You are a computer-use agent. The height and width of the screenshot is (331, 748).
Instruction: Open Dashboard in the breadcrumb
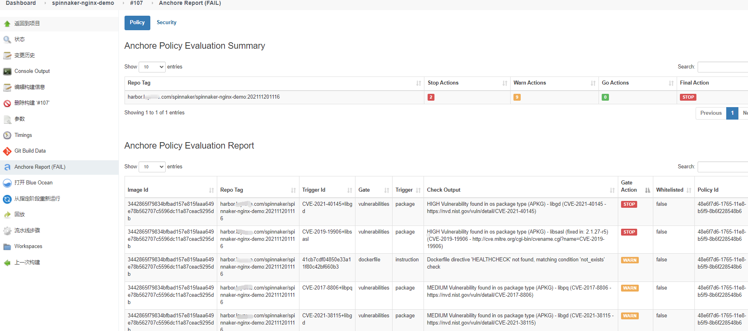point(21,3)
